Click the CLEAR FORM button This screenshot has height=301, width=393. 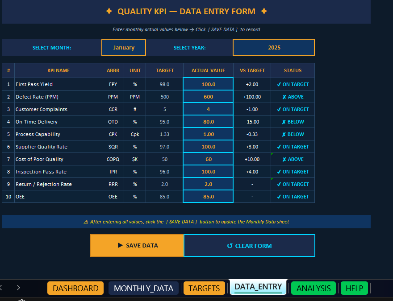[x=249, y=245]
